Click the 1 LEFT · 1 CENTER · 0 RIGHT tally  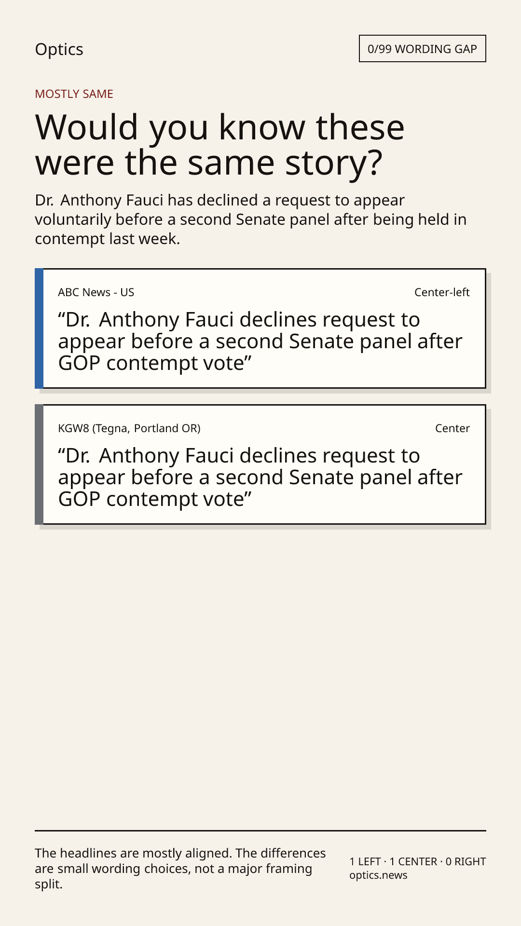[x=418, y=861]
